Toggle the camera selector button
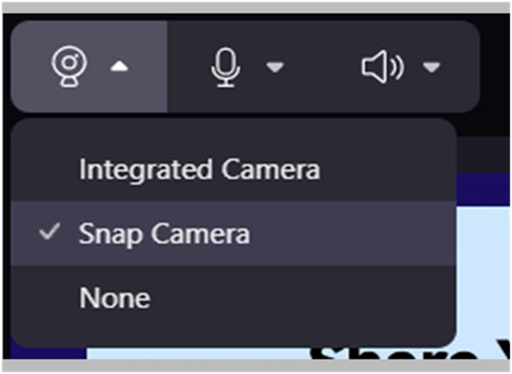This screenshot has width=512, height=374. (90, 66)
